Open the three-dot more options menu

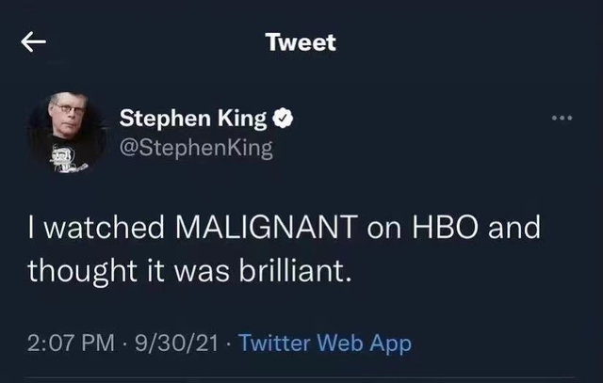(562, 119)
